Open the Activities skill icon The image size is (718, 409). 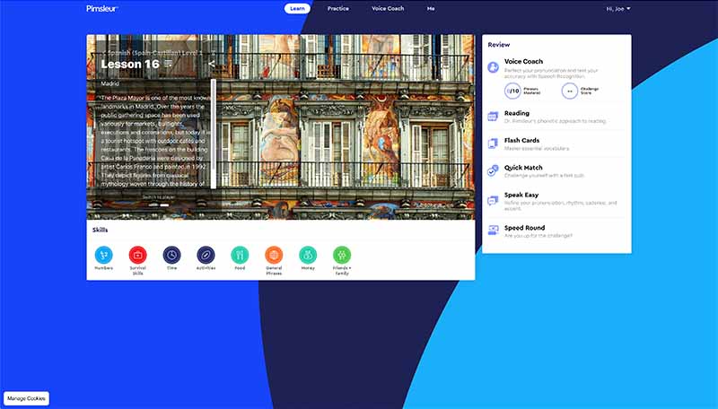coord(206,255)
